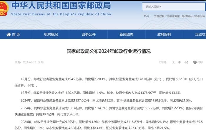Set font size to small 小
This screenshot has width=206, height=130.
[x=185, y=62]
